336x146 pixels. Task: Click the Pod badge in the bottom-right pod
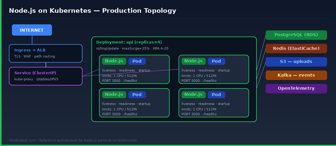[x=217, y=95]
